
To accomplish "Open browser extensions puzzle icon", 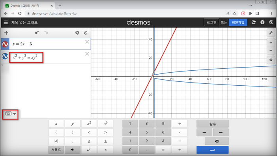I will (250, 13).
